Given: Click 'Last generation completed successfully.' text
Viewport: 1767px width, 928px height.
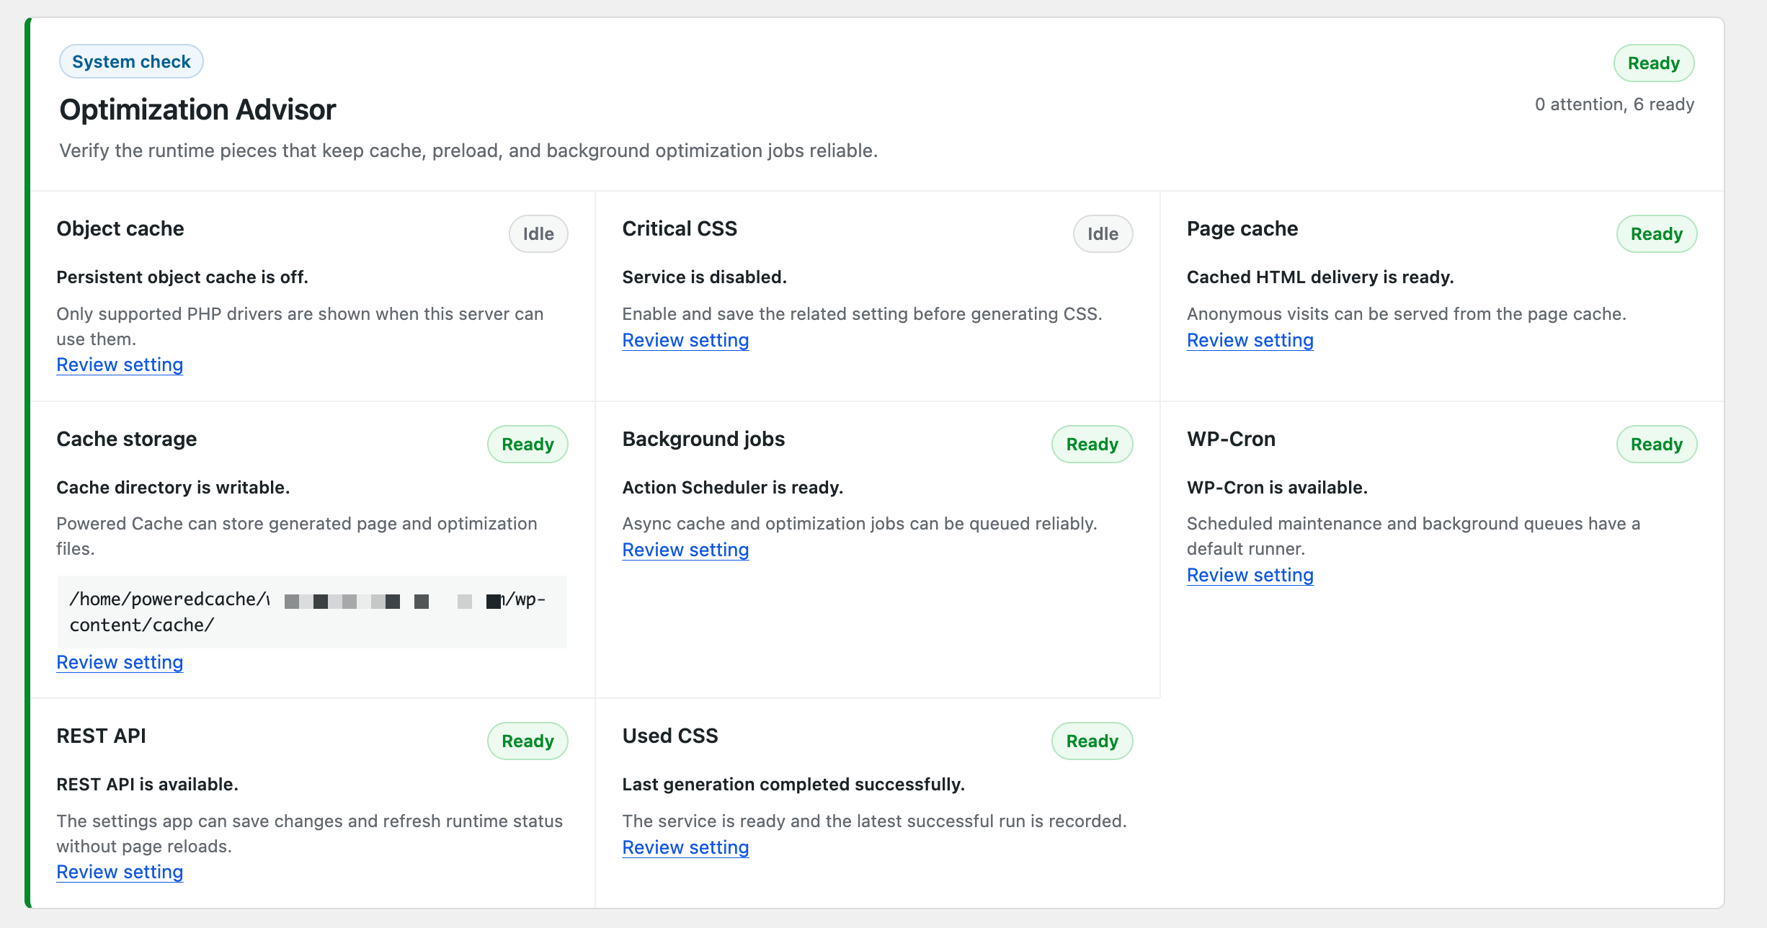Looking at the screenshot, I should pyautogui.click(x=793, y=785).
